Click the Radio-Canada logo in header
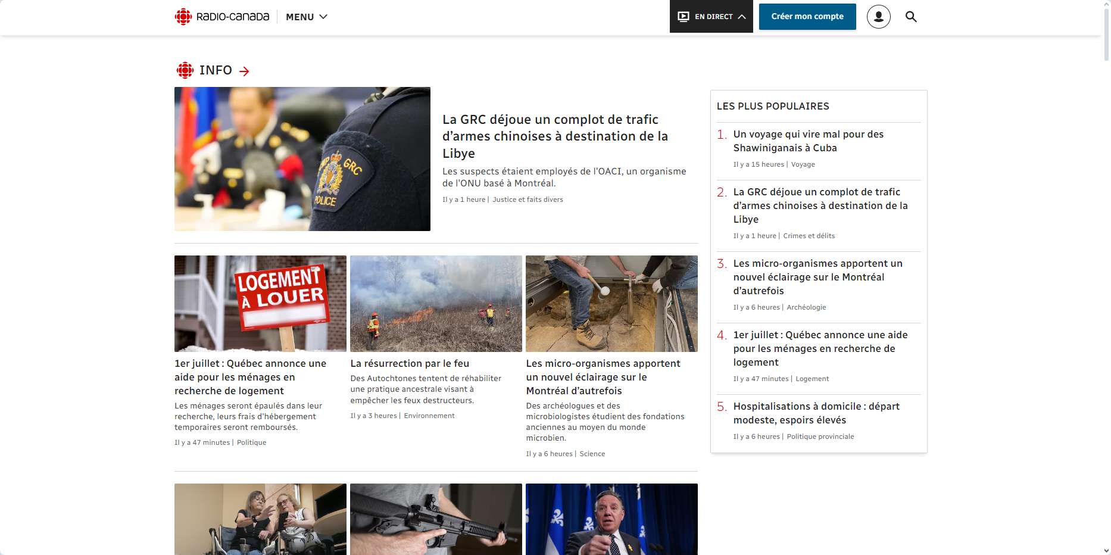Viewport: 1111px width, 555px height. click(x=221, y=17)
